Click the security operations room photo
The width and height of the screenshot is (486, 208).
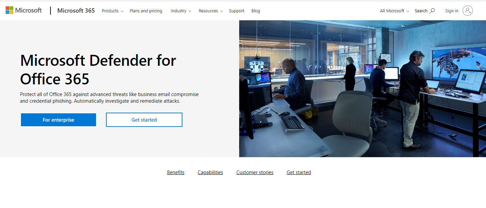tap(362, 89)
